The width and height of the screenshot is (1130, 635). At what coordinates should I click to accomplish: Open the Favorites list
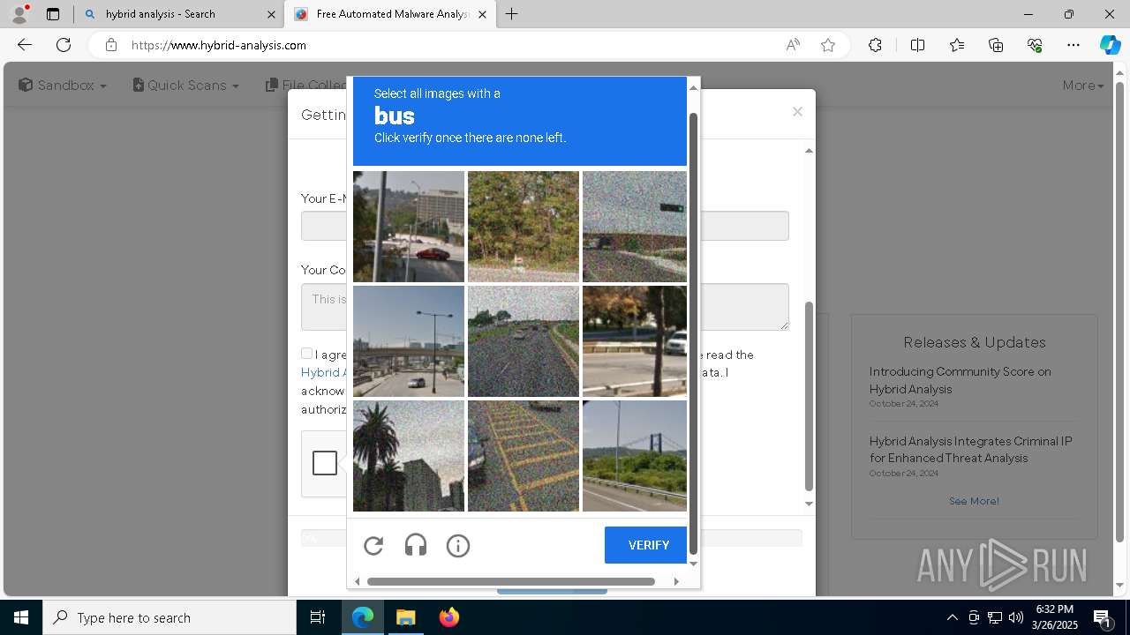pos(957,45)
